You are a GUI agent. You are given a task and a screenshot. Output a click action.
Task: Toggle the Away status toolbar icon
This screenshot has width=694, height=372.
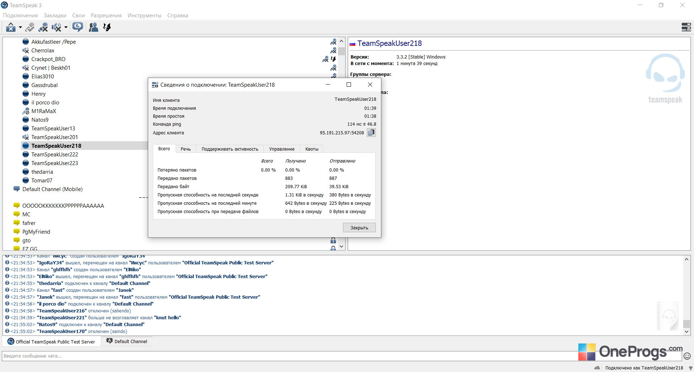point(11,27)
